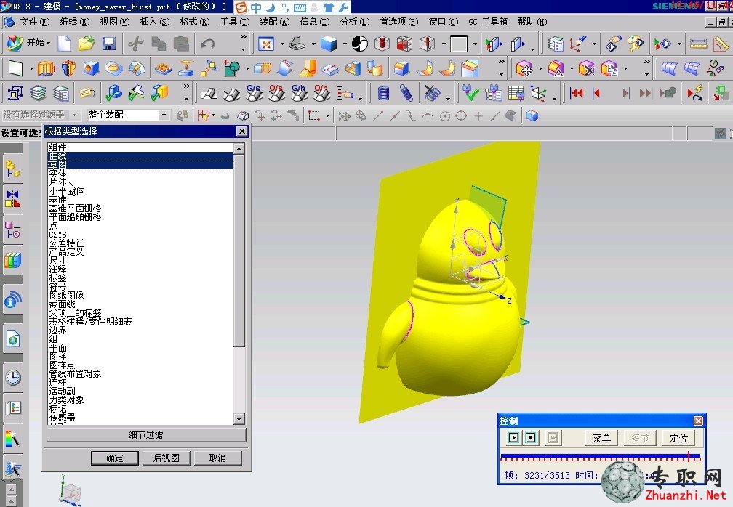Toggle the Point on Surface snap option
733x507 pixels.
tap(511, 115)
